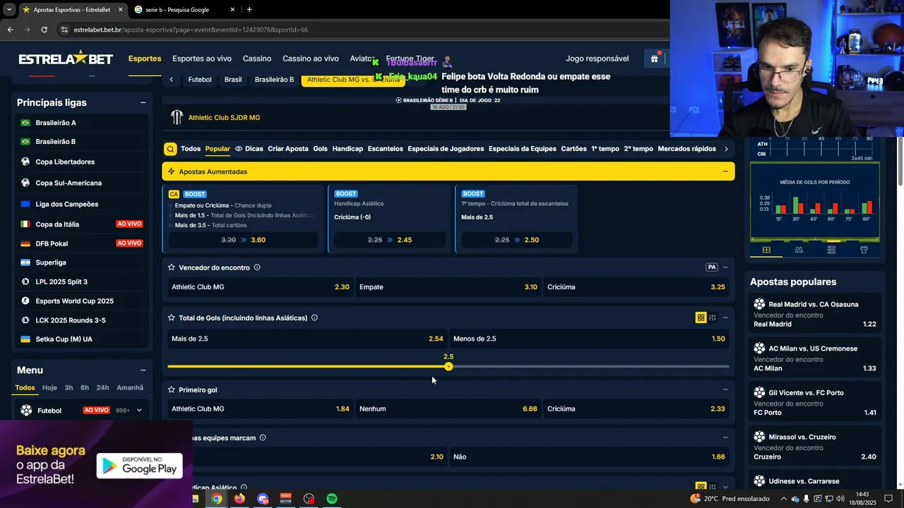
Task: Open Brasileirão B league link
Action: 56,142
